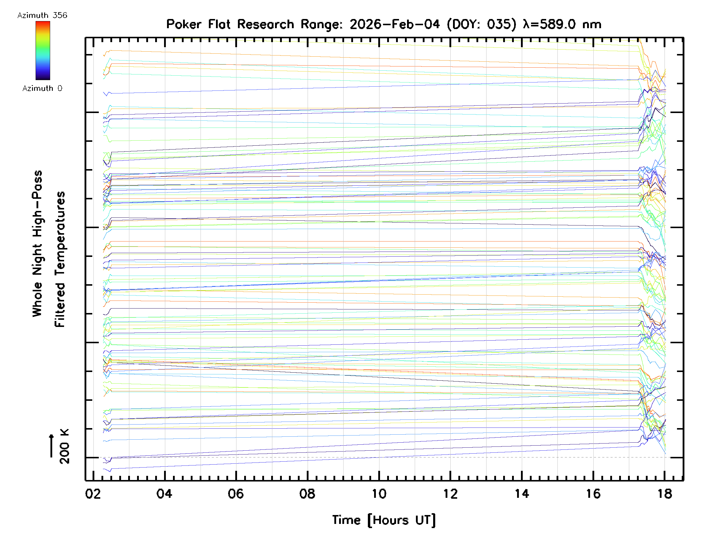Click the date '2026-Feb-04' in title
Image resolution: width=712 pixels, height=534 pixels.
(395, 24)
